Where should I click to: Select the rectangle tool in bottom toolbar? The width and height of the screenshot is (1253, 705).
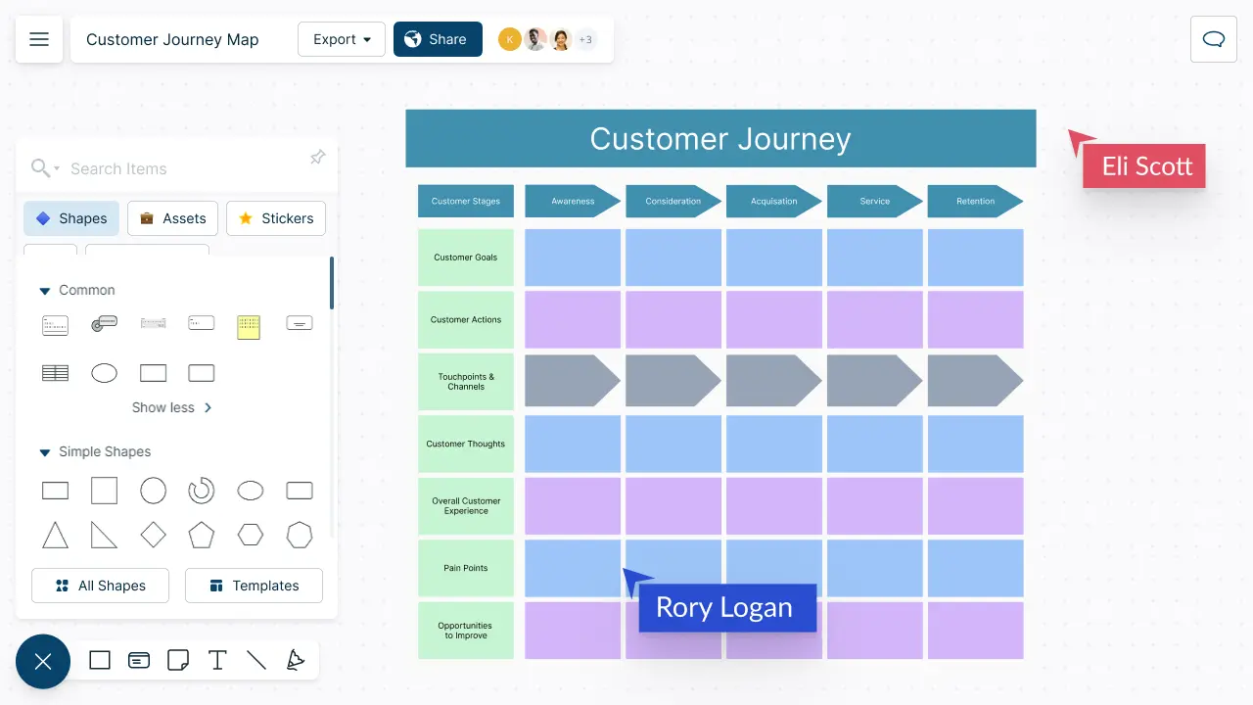(x=100, y=660)
